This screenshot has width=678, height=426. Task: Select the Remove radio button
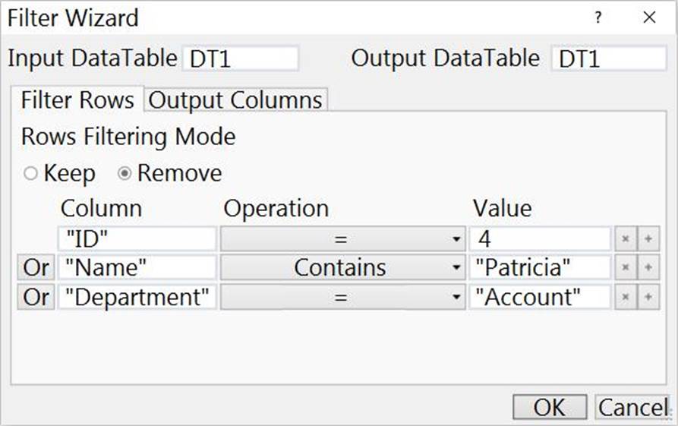(125, 174)
